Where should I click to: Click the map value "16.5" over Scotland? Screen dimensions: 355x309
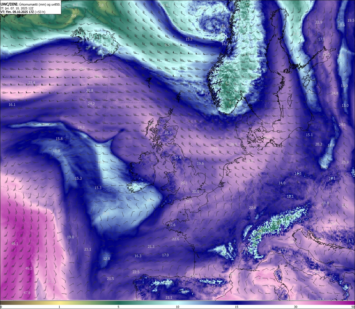point(168,133)
